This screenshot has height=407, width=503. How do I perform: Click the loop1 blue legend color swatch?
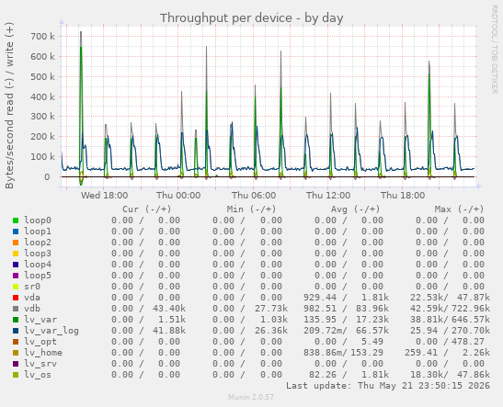16,232
